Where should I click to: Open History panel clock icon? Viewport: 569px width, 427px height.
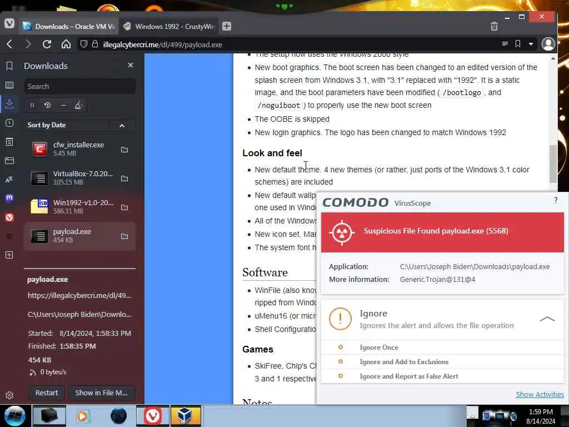[x=9, y=123]
